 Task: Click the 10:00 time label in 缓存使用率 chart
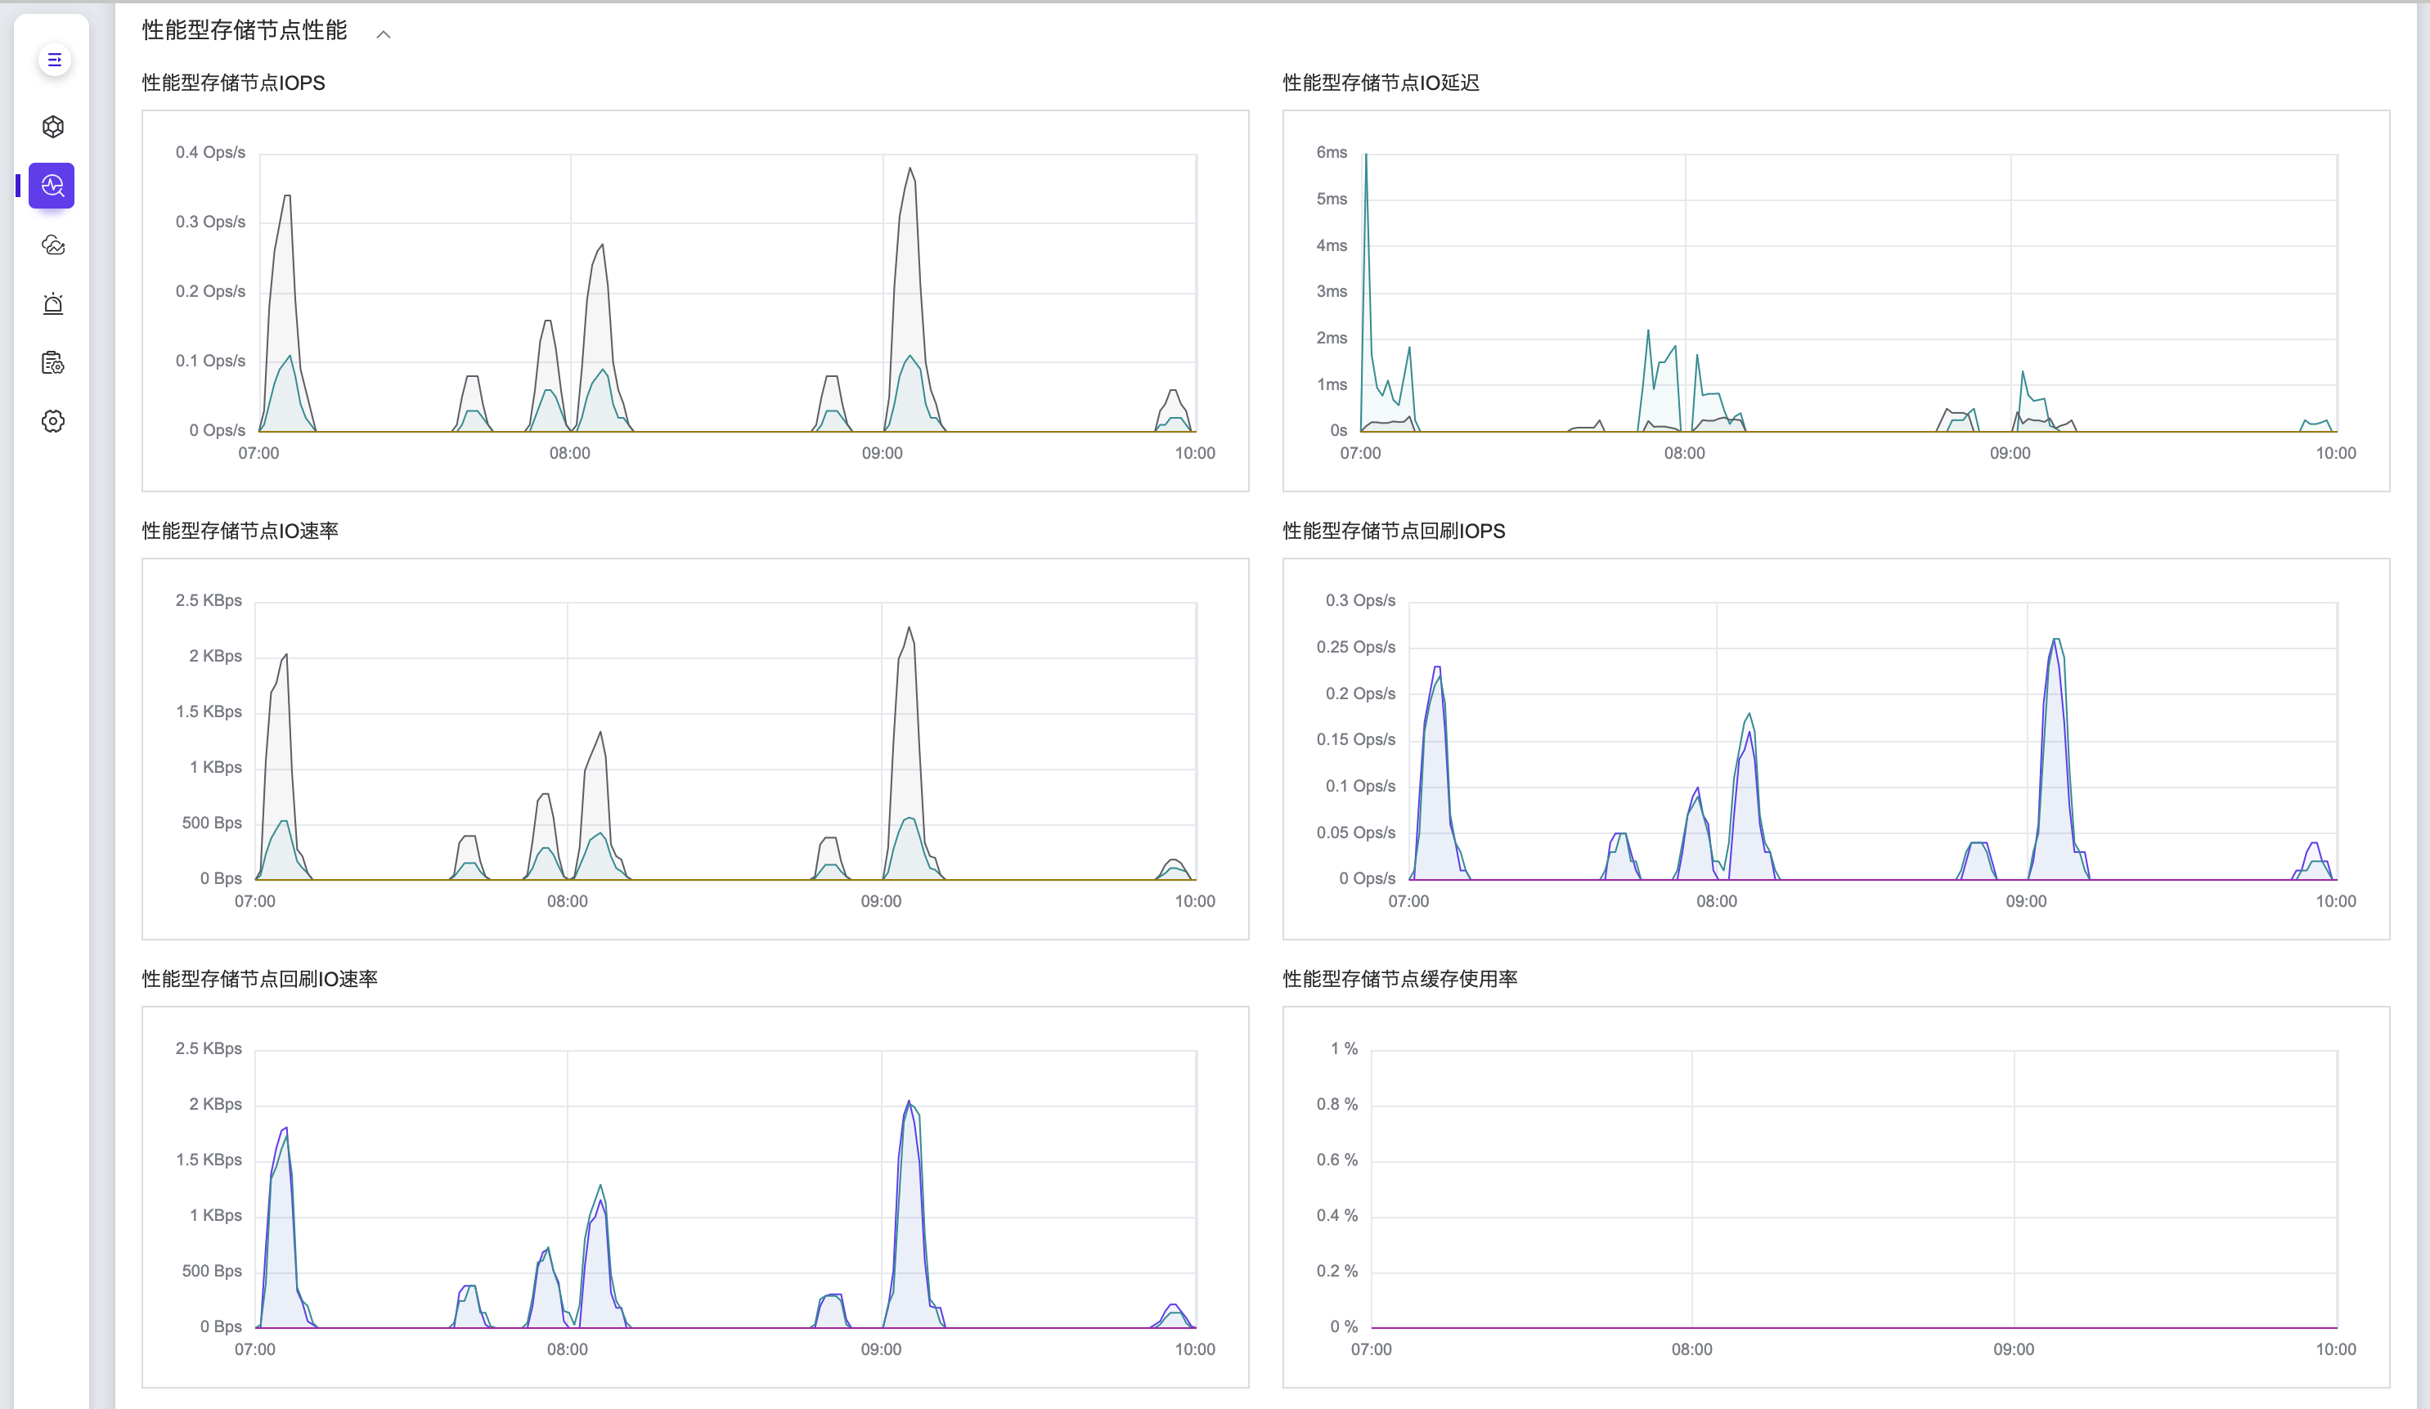(2335, 1349)
